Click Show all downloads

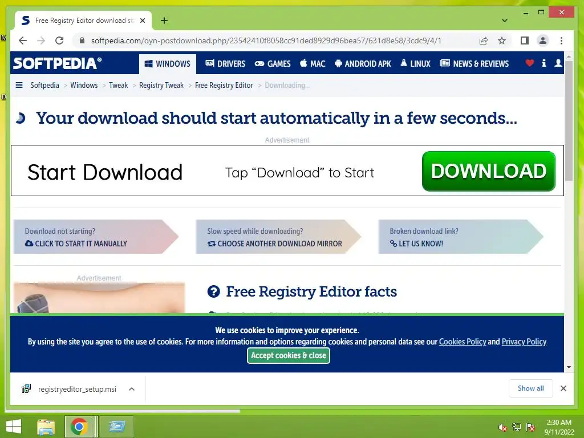(x=531, y=388)
